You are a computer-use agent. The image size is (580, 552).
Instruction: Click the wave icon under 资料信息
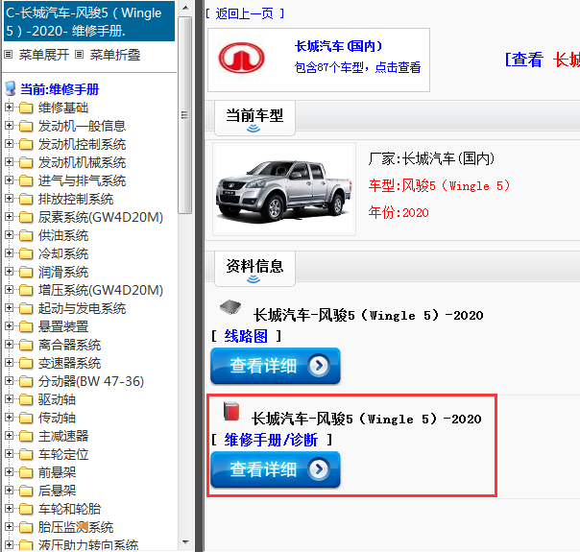pos(254,279)
